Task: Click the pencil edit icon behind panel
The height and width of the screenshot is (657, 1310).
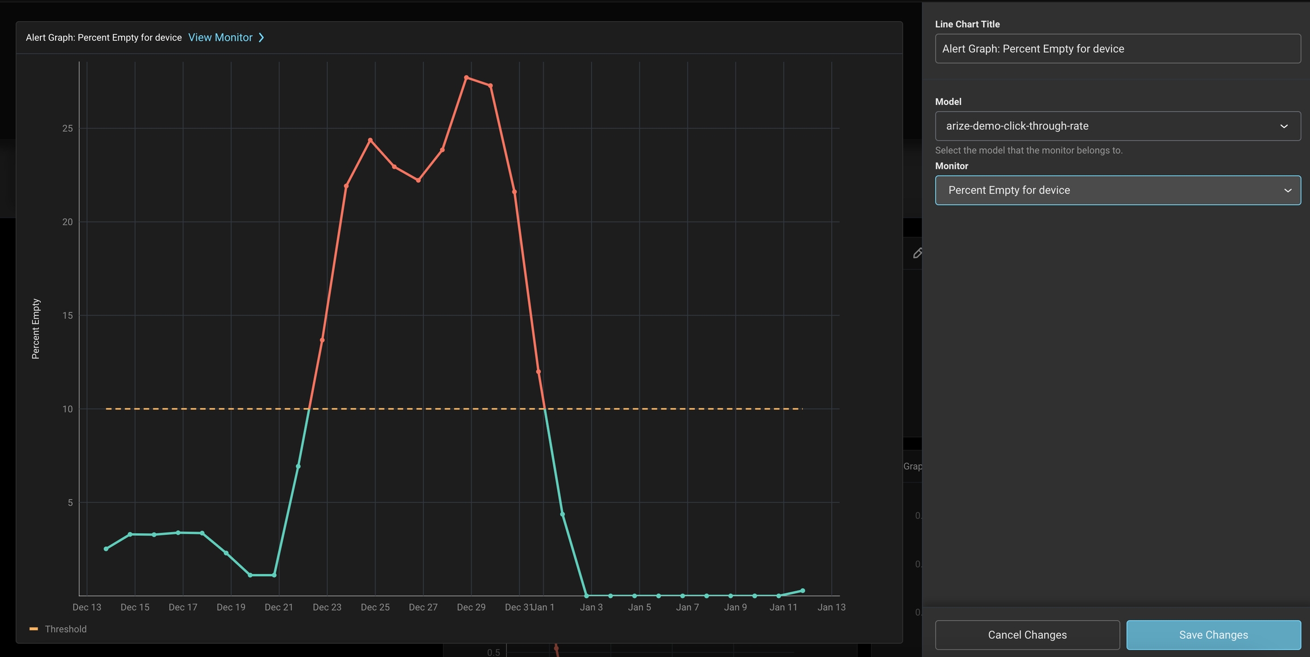Action: (917, 253)
